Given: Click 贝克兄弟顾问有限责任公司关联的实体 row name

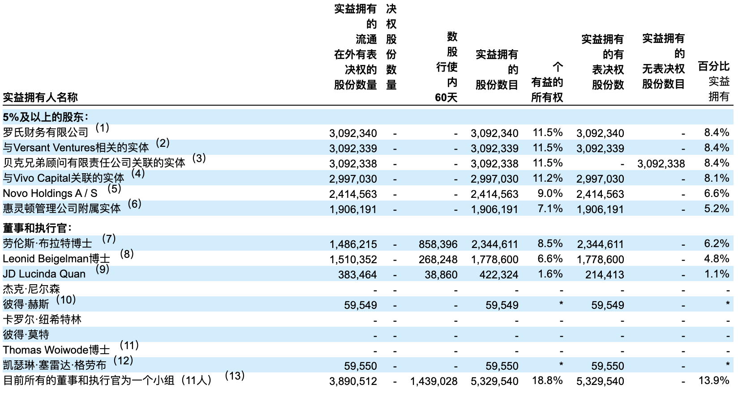Looking at the screenshot, I should 94,162.
